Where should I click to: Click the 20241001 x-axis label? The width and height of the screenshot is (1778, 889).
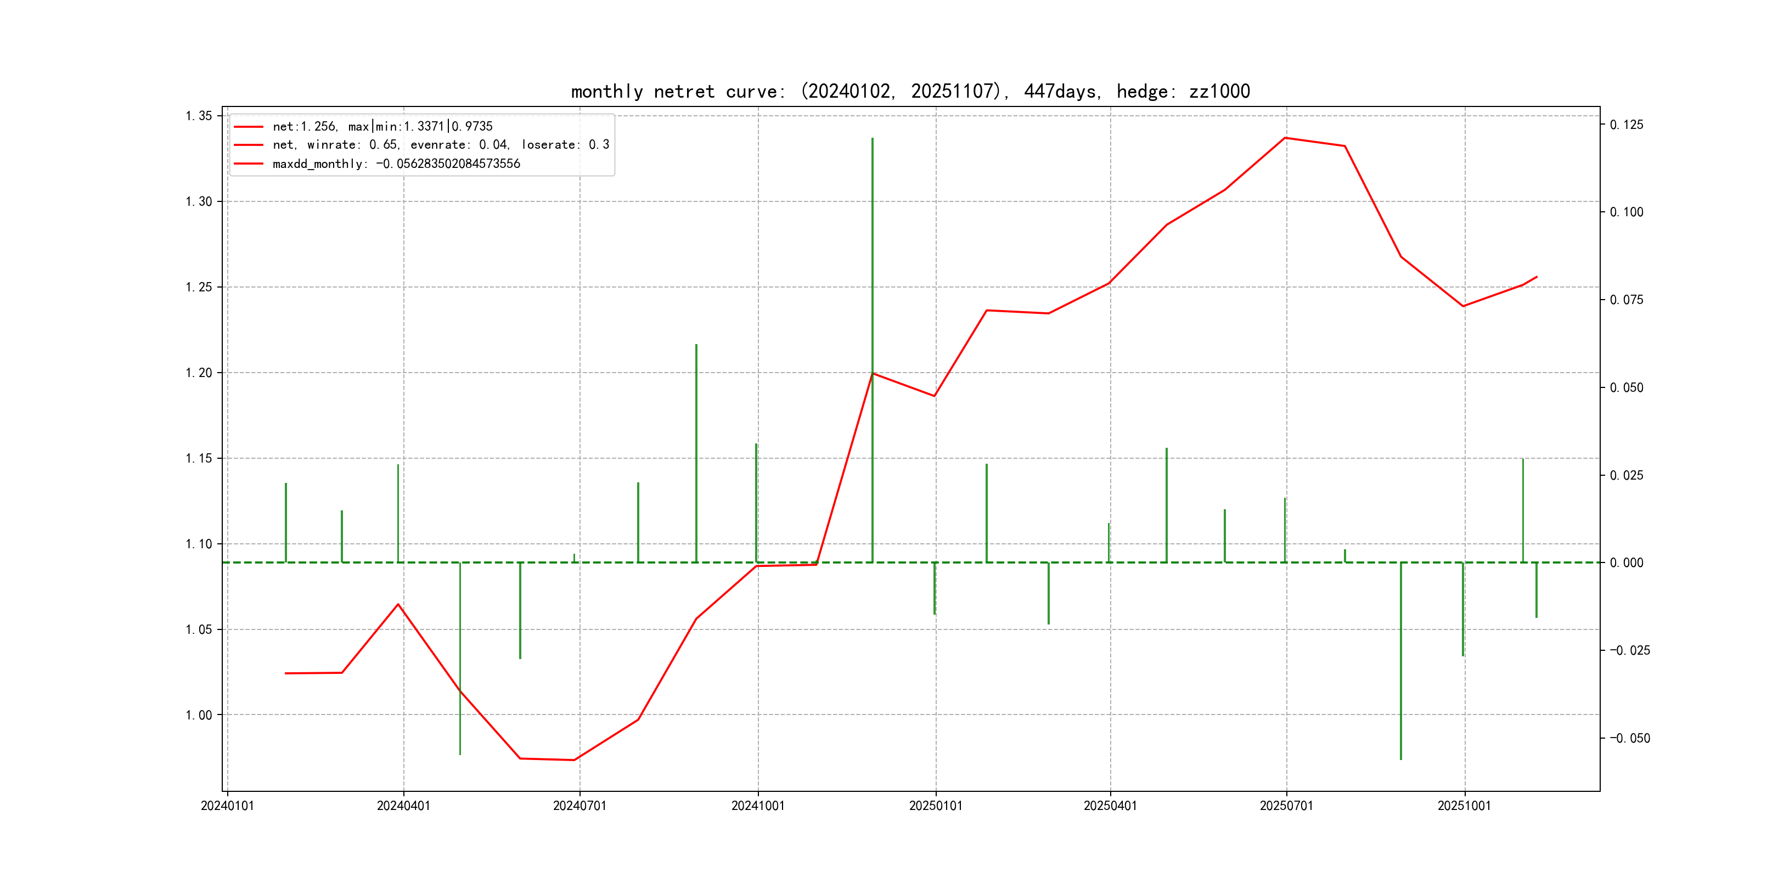[x=758, y=806]
